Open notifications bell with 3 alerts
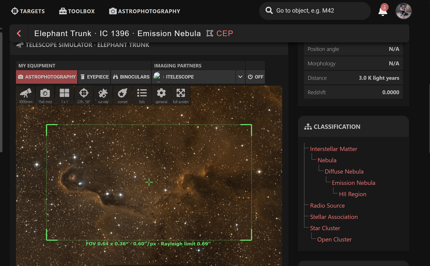Viewport: 430px width, 266px height. click(383, 11)
